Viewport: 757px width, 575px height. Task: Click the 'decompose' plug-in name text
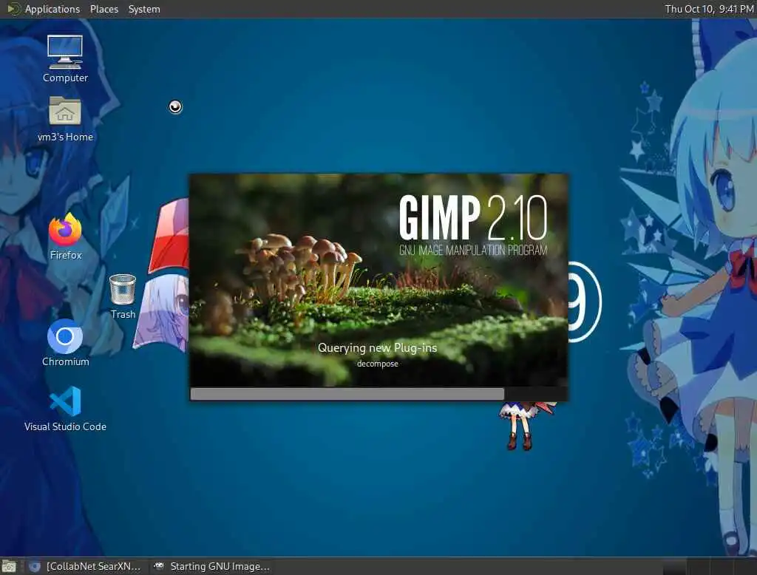click(378, 364)
